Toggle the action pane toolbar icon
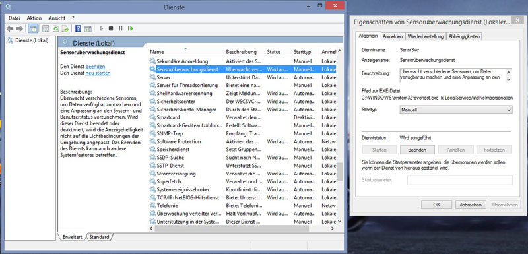 pyautogui.click(x=88, y=28)
